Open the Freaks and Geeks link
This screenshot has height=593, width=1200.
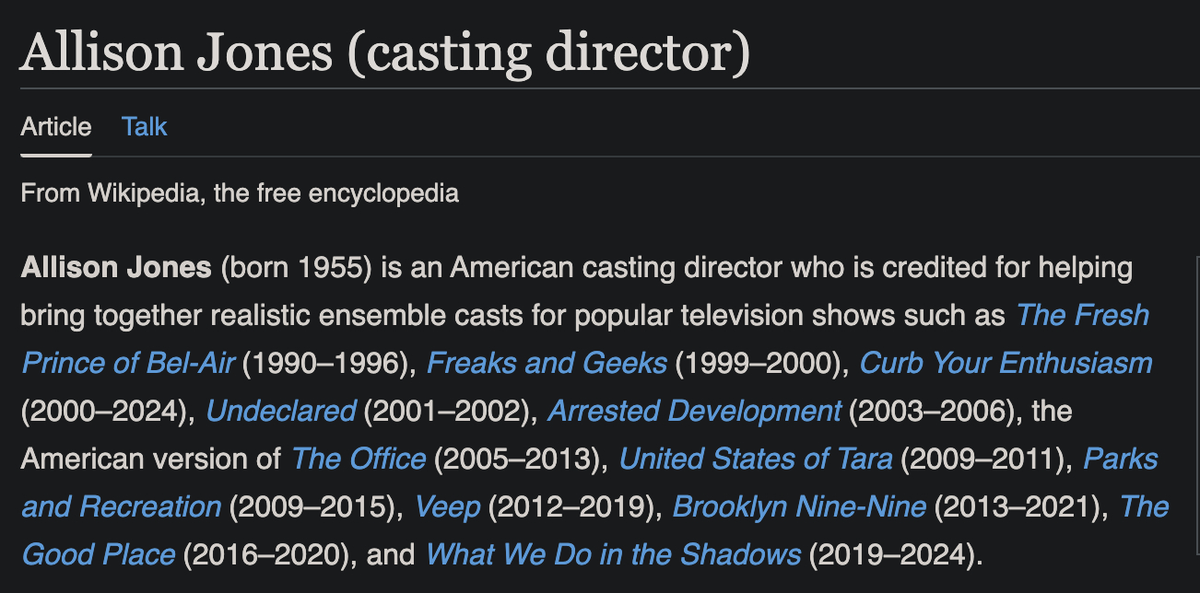[547, 363]
